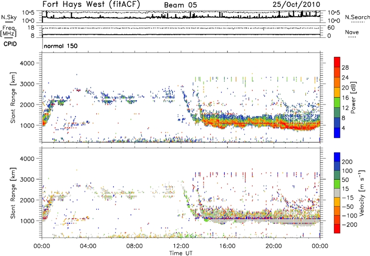Click the 'CPID' label

click(10, 44)
